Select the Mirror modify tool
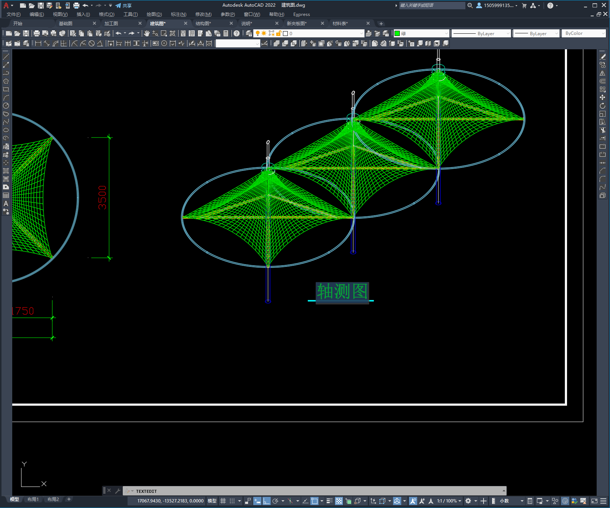 603,73
